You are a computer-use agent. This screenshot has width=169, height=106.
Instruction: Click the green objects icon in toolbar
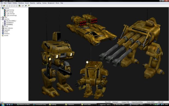pos(20,5)
